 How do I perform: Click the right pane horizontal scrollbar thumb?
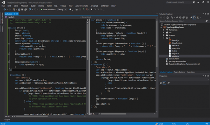click(114, 114)
